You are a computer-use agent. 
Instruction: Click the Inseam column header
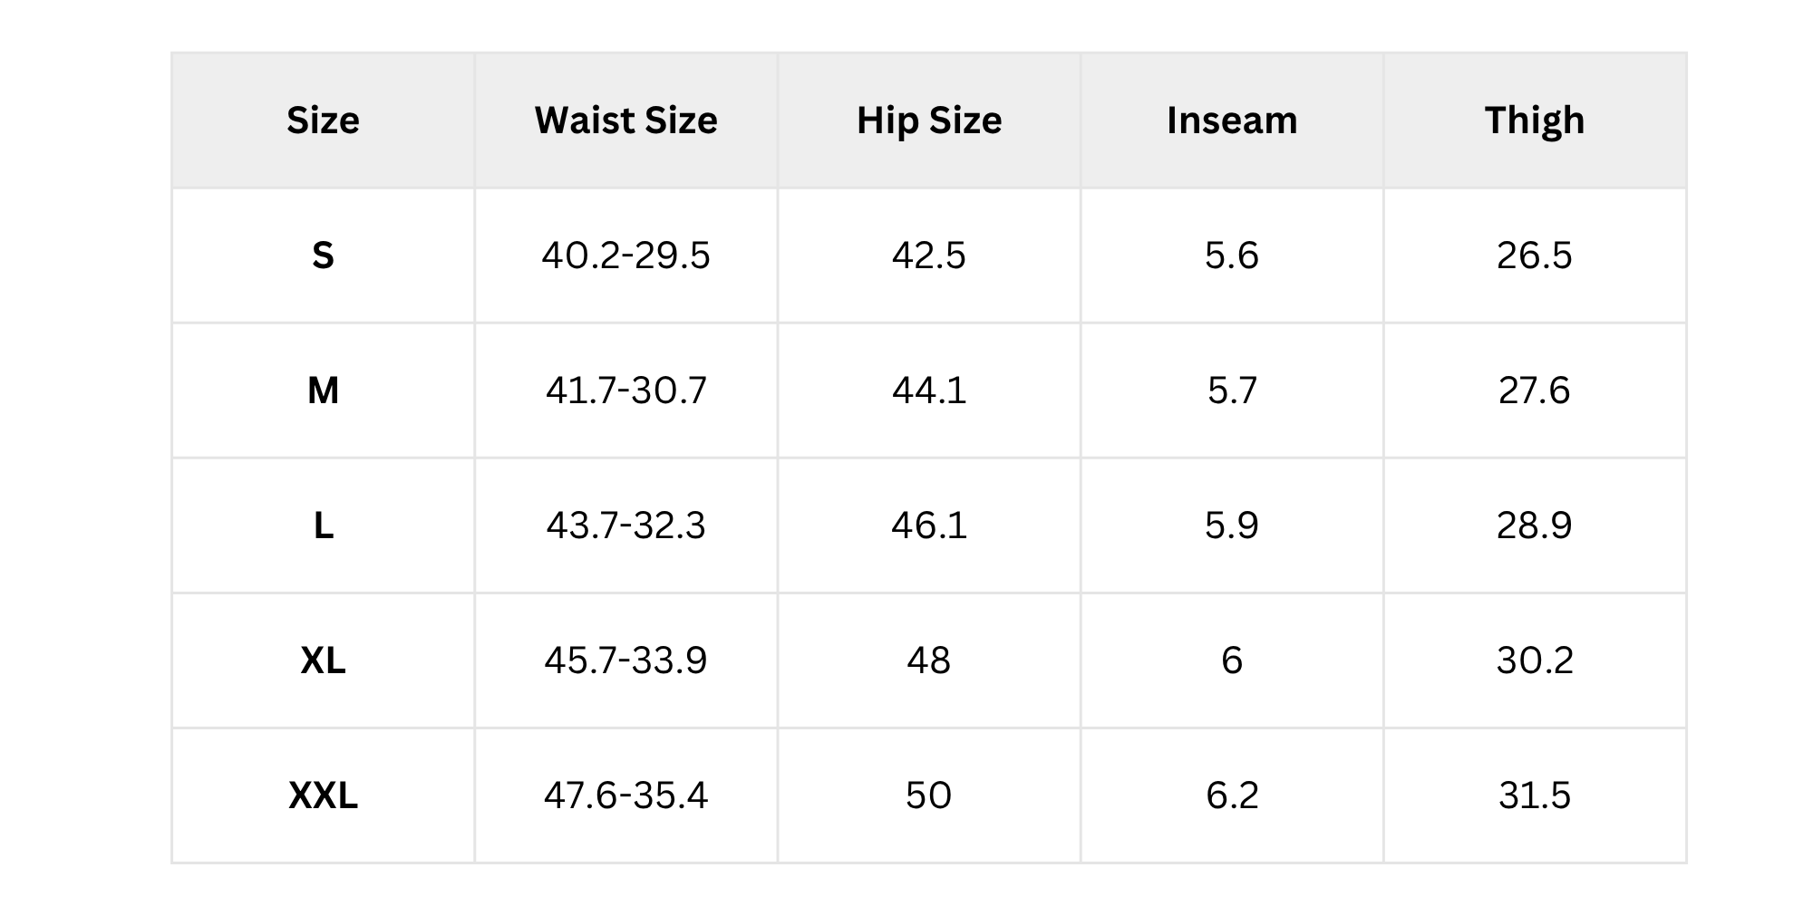1232,120
